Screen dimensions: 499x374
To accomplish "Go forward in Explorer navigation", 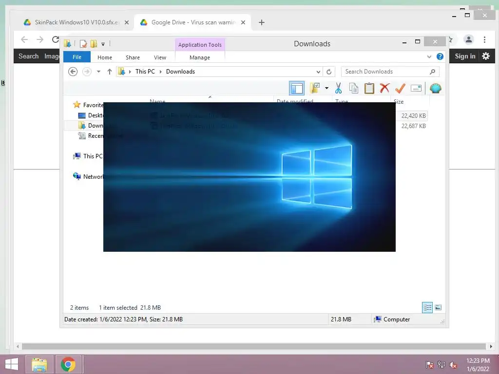I will click(x=87, y=72).
